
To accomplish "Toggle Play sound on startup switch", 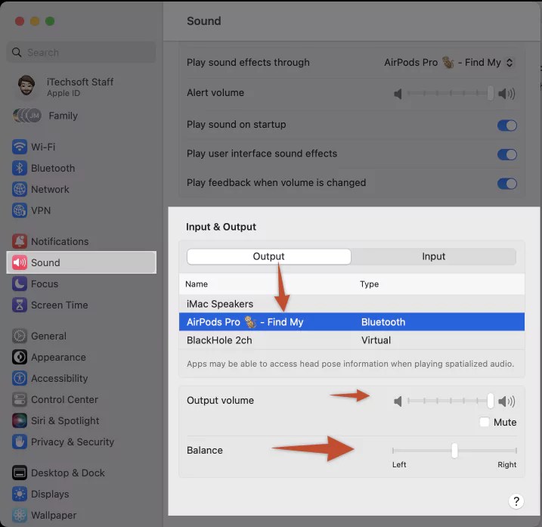I will pyautogui.click(x=507, y=126).
